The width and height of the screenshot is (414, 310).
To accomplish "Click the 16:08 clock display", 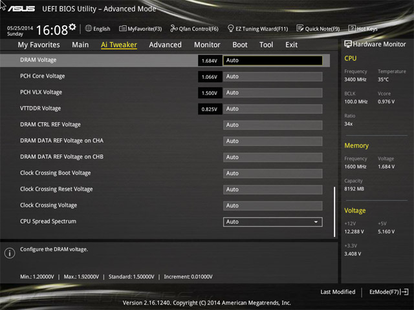I will [52, 30].
